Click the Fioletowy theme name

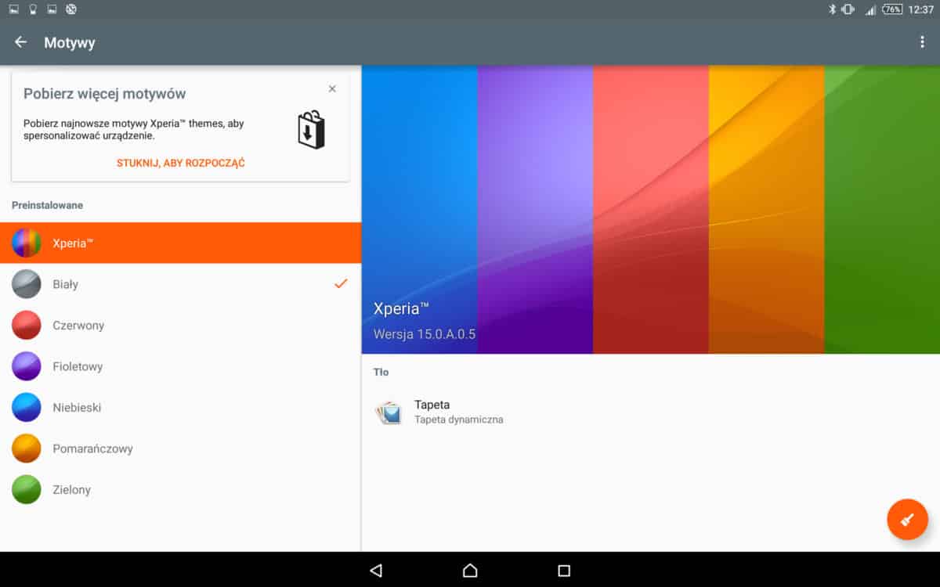[x=78, y=366]
